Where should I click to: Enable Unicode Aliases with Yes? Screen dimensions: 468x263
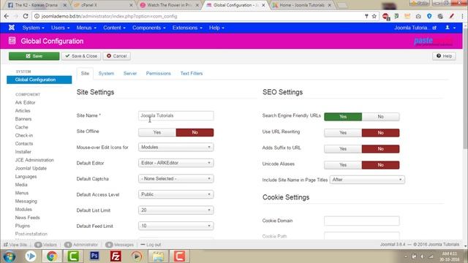(x=343, y=165)
